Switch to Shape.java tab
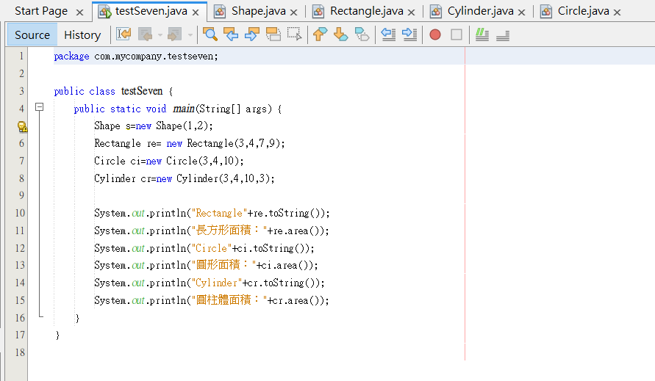This screenshot has height=381, width=655. click(x=259, y=11)
